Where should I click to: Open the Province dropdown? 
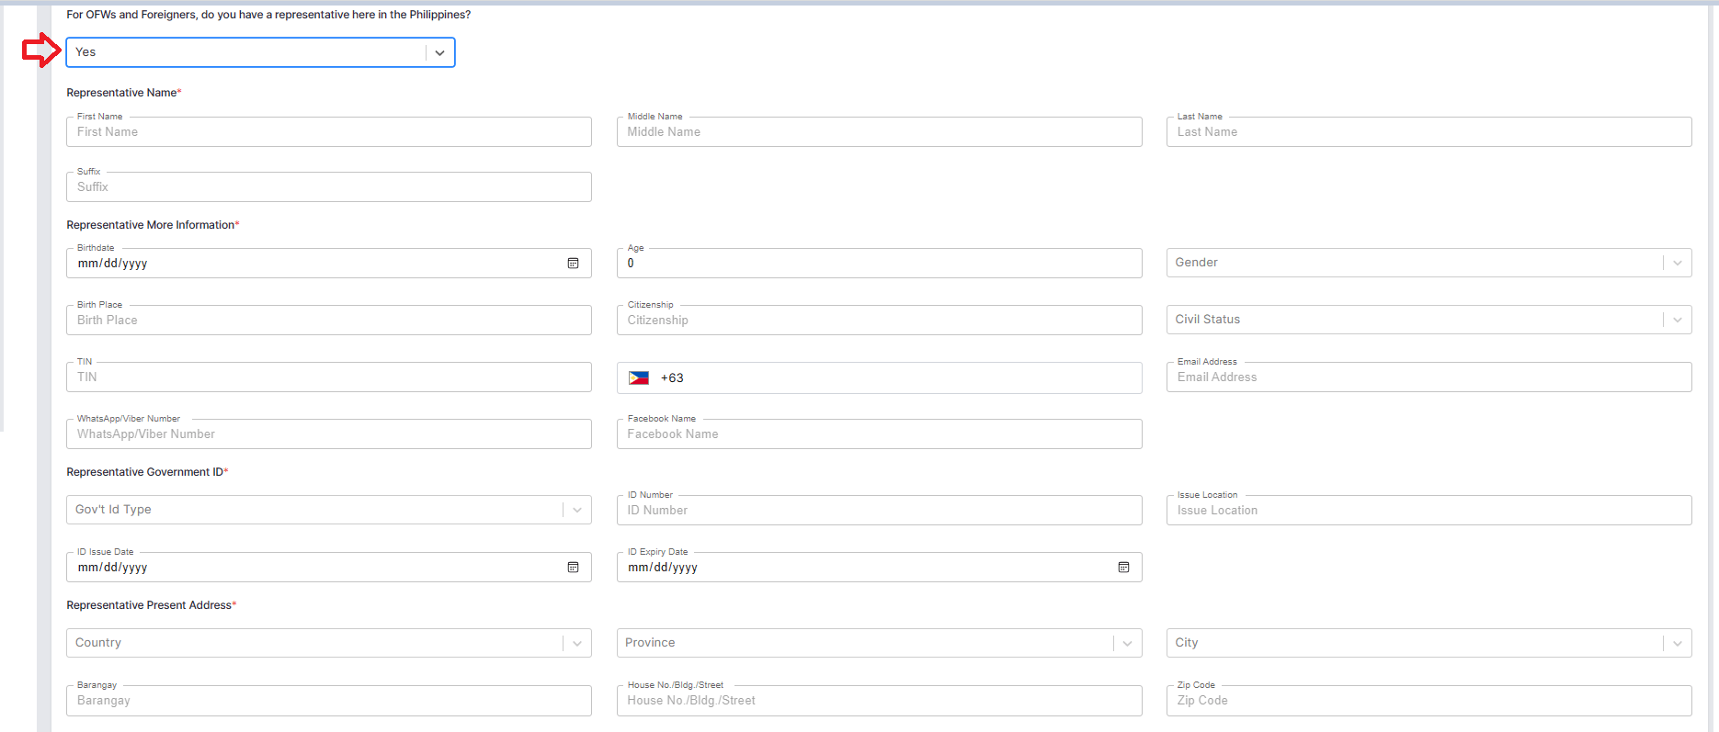[x=879, y=643]
